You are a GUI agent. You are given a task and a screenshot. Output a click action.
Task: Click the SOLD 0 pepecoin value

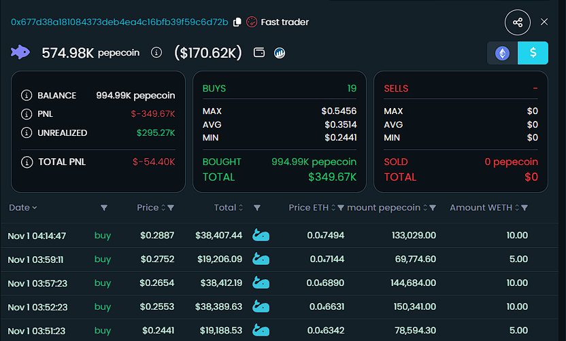(511, 162)
